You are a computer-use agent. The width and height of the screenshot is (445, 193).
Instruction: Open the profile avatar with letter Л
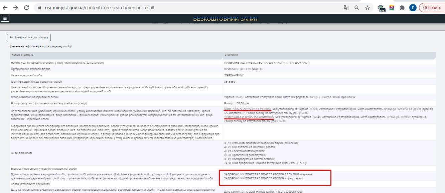click(413, 7)
